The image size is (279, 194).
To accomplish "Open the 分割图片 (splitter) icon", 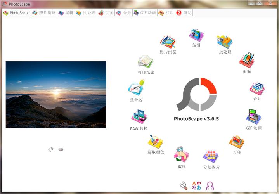I will point(211,157).
